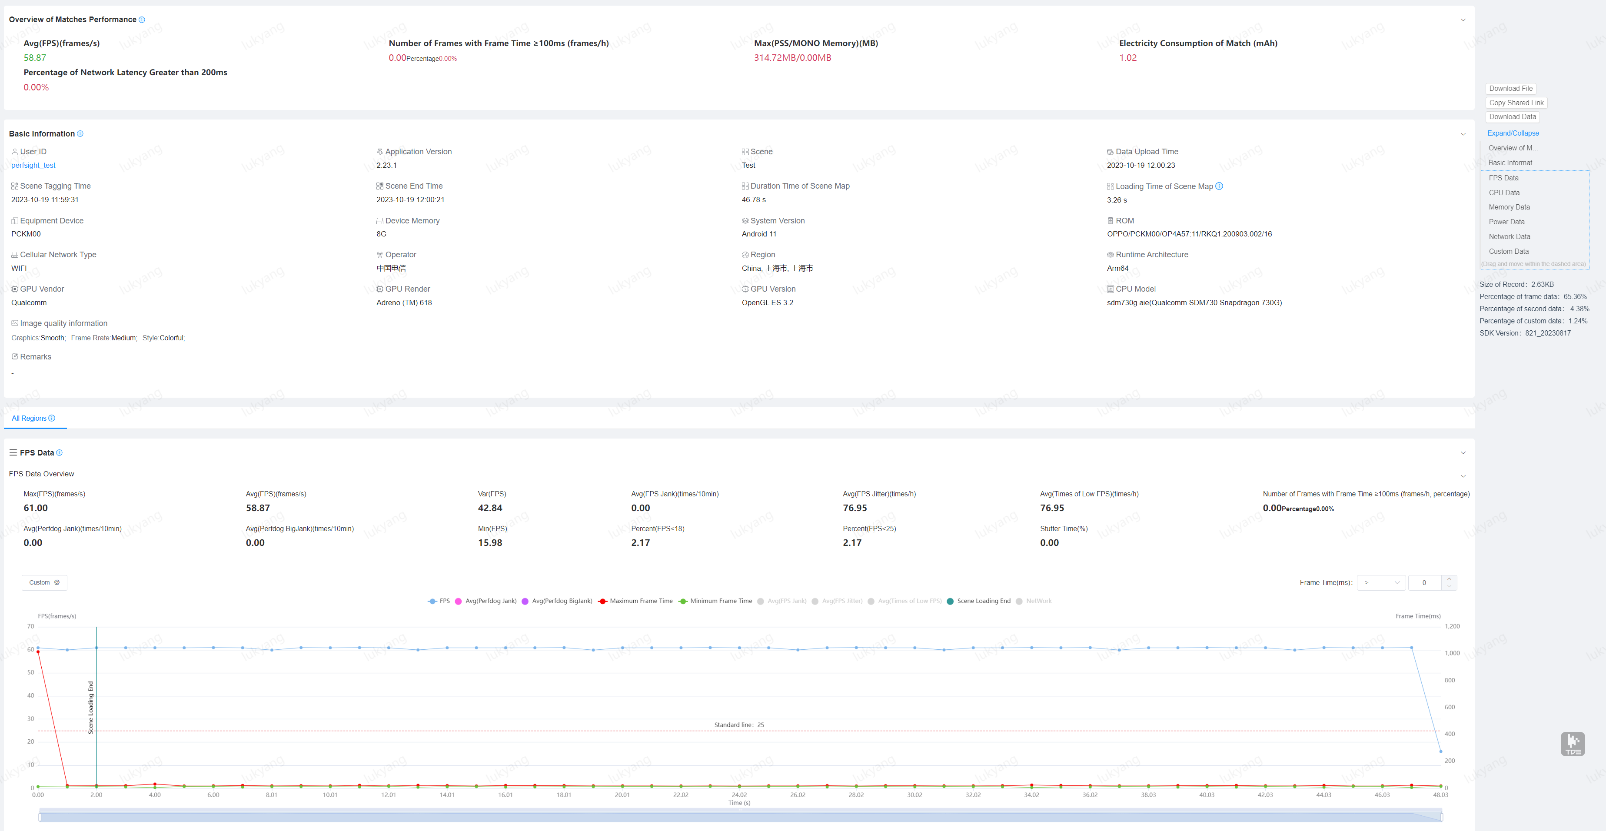
Task: Go to Memory Data in side navigation
Action: 1509,208
